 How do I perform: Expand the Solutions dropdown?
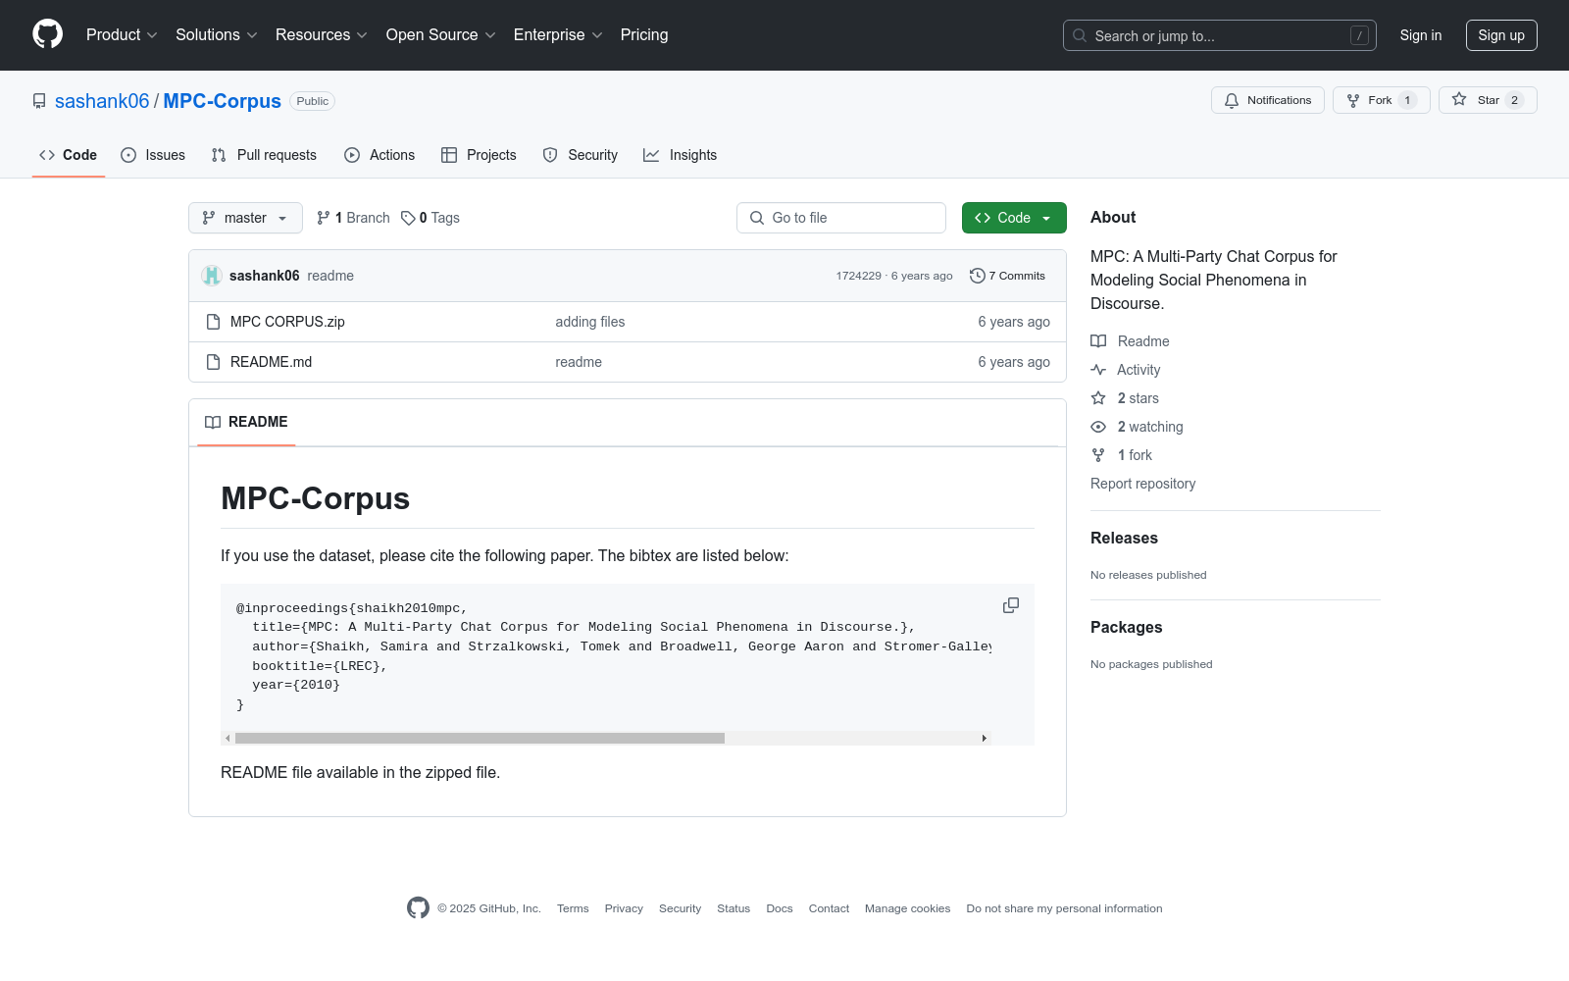tap(217, 35)
